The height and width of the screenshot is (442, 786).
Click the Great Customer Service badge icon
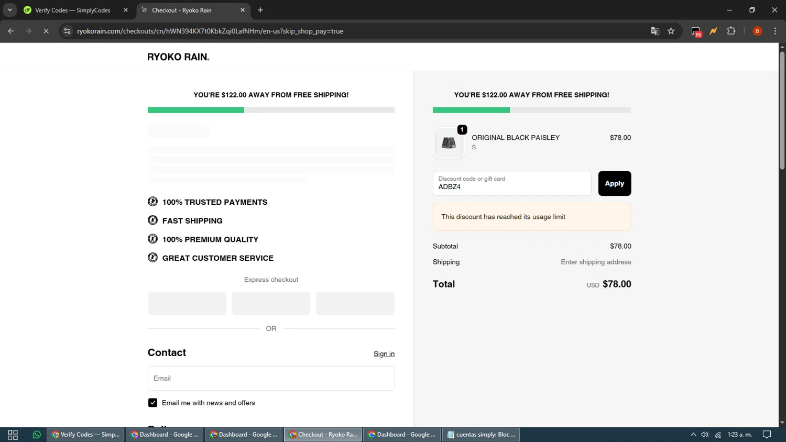point(152,258)
